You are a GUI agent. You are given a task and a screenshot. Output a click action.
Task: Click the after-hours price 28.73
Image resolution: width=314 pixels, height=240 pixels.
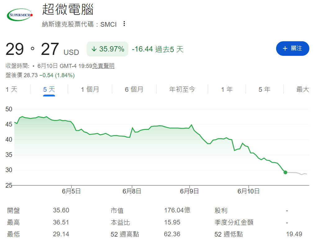click(31, 75)
